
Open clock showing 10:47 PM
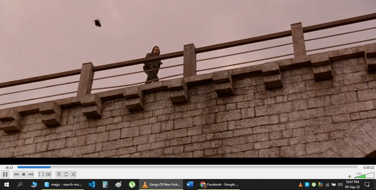[352, 185]
